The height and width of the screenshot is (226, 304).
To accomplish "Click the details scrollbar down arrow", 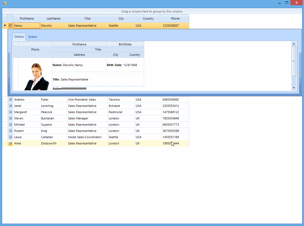I will coord(294,88).
